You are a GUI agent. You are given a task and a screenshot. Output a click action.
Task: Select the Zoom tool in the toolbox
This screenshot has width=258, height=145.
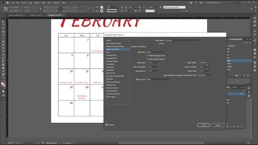click(3, 78)
